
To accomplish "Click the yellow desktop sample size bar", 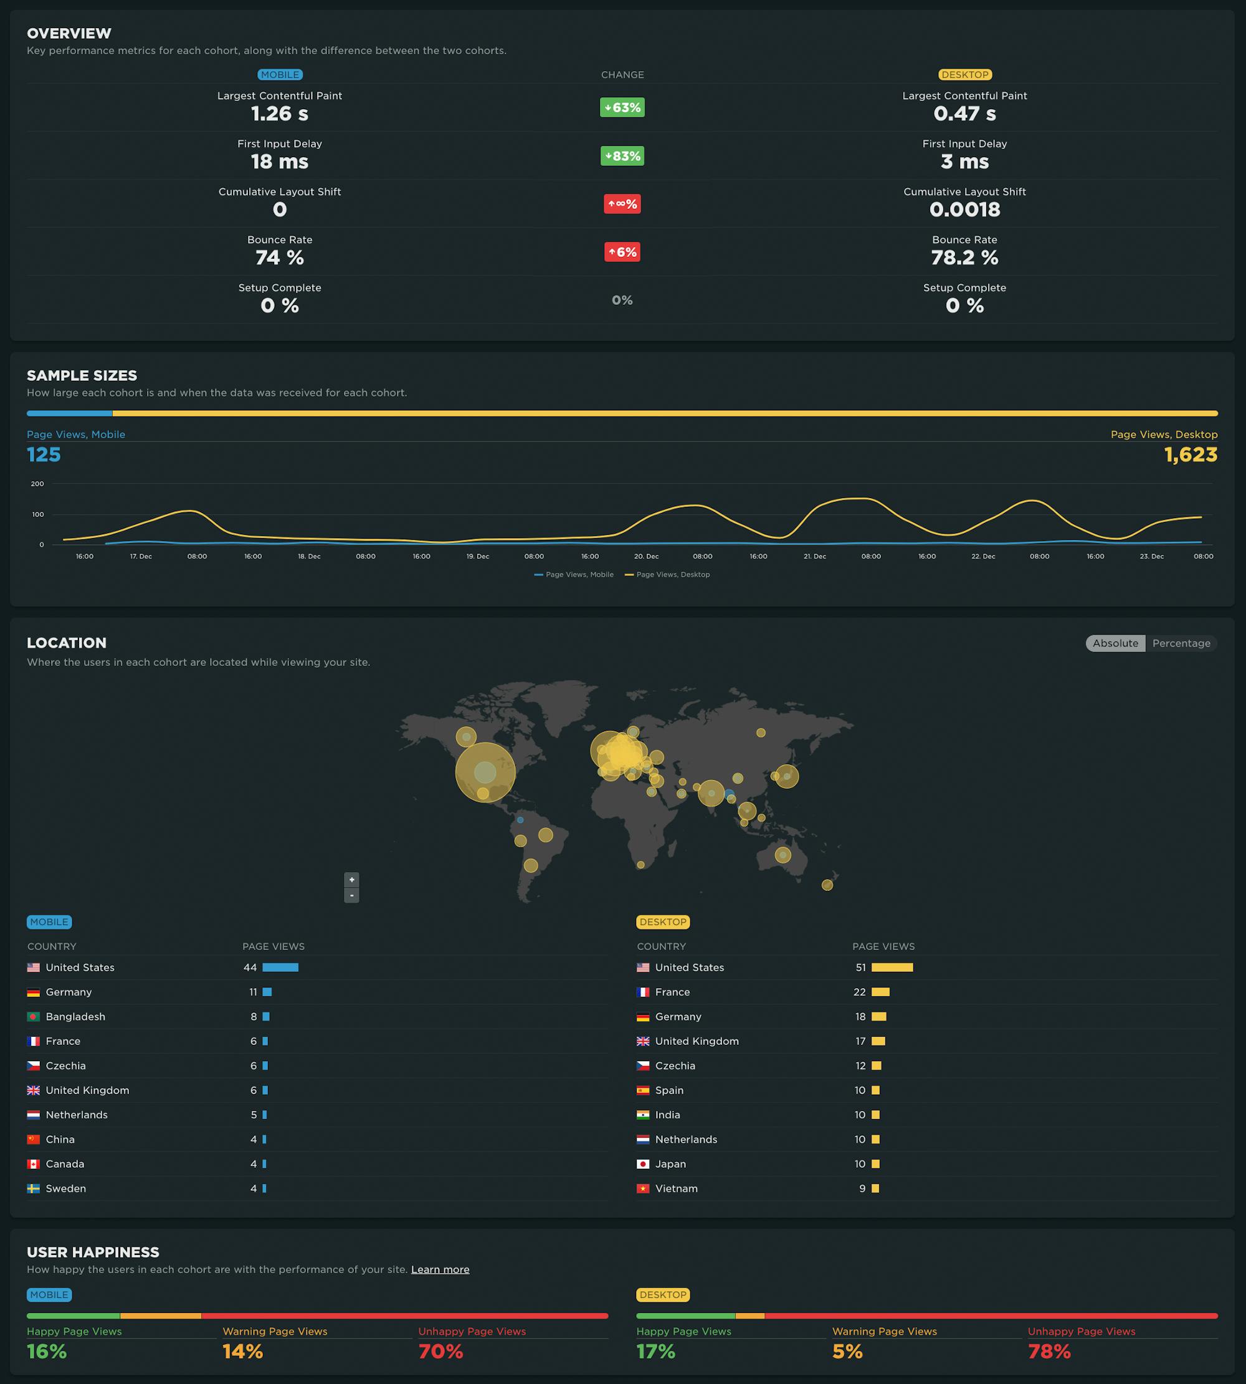I will [x=664, y=414].
